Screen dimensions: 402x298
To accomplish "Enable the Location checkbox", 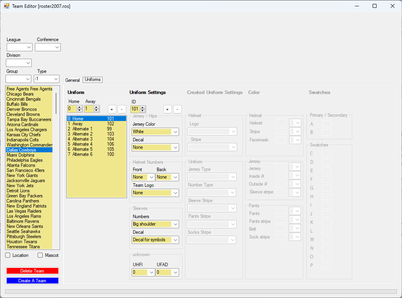I will click(8, 255).
